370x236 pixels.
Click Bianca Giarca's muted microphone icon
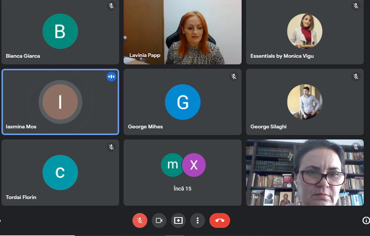coord(111,6)
